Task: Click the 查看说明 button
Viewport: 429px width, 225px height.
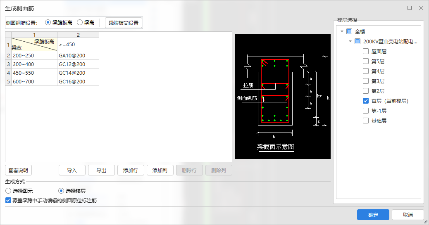Action: (x=18, y=171)
